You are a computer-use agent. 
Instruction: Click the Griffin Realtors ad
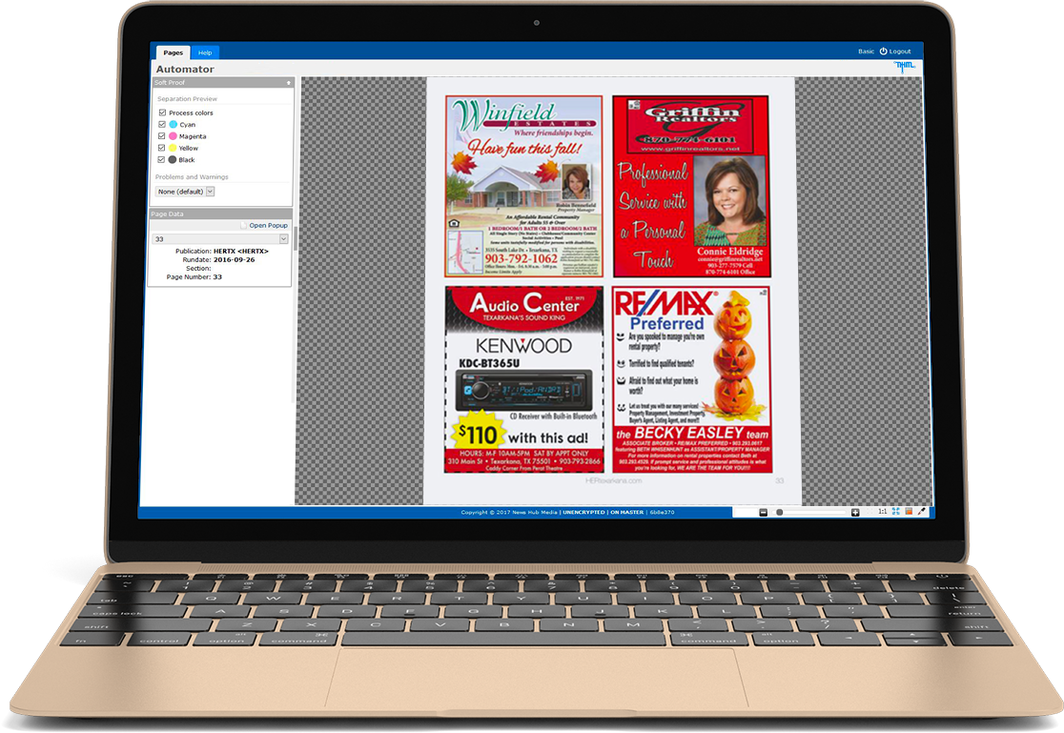pos(691,186)
